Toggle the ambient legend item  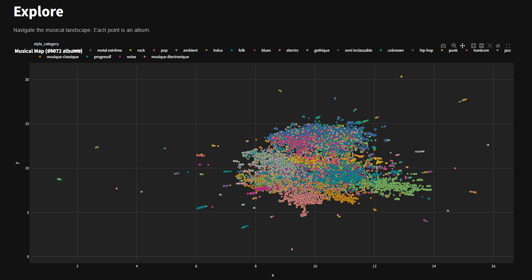[190, 50]
